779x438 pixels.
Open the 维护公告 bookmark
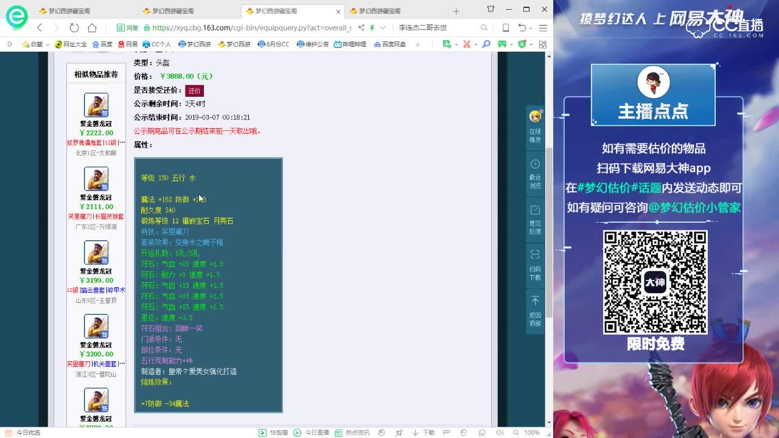click(313, 44)
